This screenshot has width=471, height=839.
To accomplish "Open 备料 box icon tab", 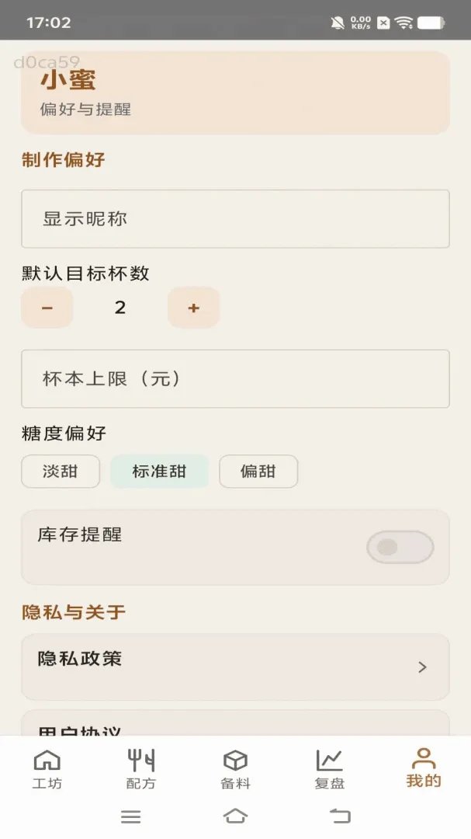I will (235, 760).
